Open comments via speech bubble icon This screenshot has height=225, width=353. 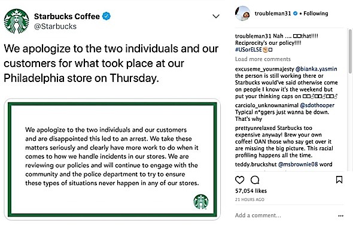(x=255, y=180)
